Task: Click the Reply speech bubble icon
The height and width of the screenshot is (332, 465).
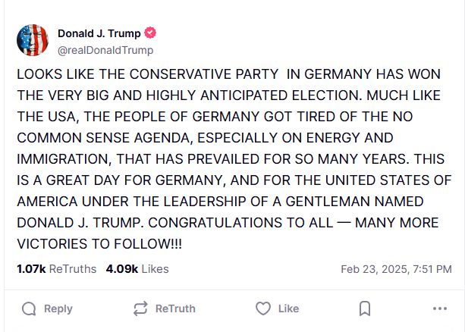Action: (x=29, y=309)
